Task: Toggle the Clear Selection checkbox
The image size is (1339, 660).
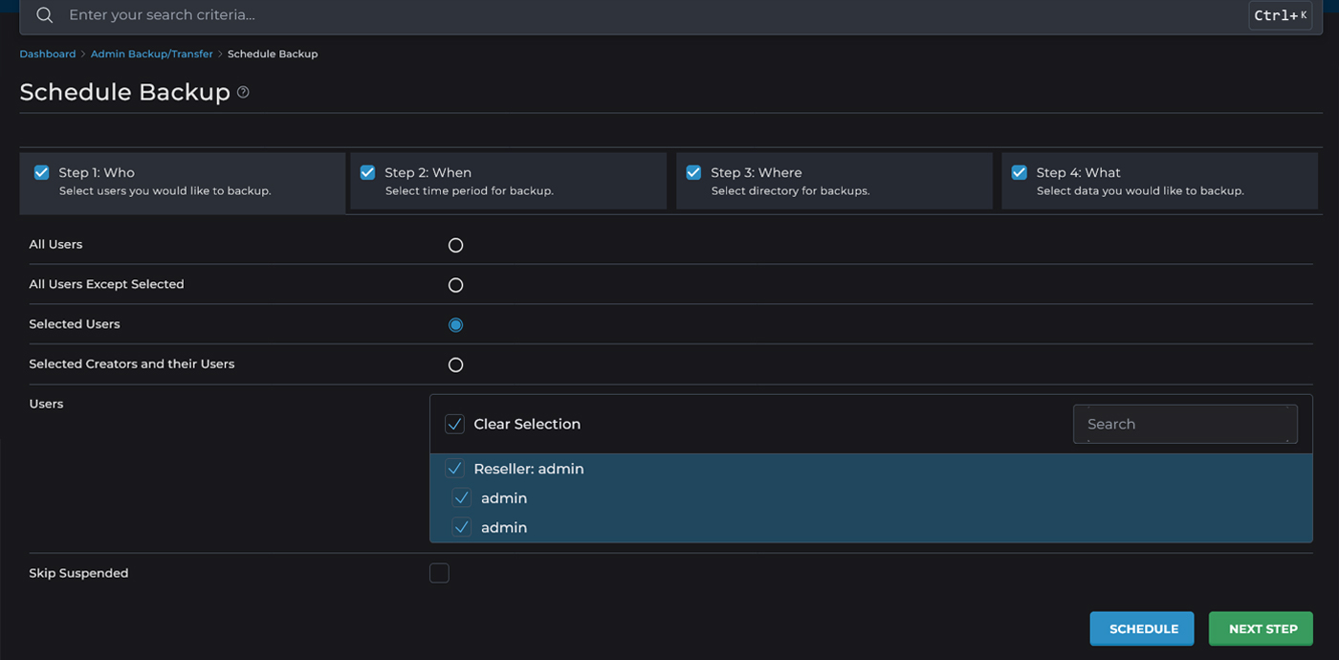Action: tap(455, 424)
